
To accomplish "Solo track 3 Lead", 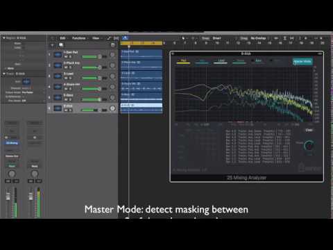I will tap(70, 78).
